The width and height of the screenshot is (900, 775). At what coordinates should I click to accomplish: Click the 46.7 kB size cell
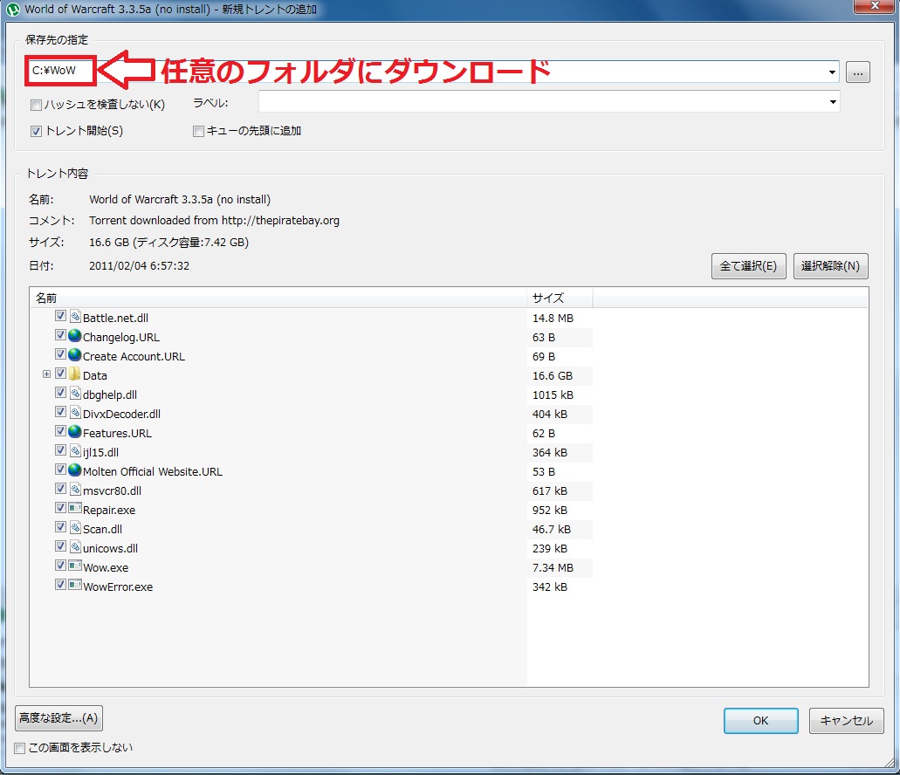point(552,530)
